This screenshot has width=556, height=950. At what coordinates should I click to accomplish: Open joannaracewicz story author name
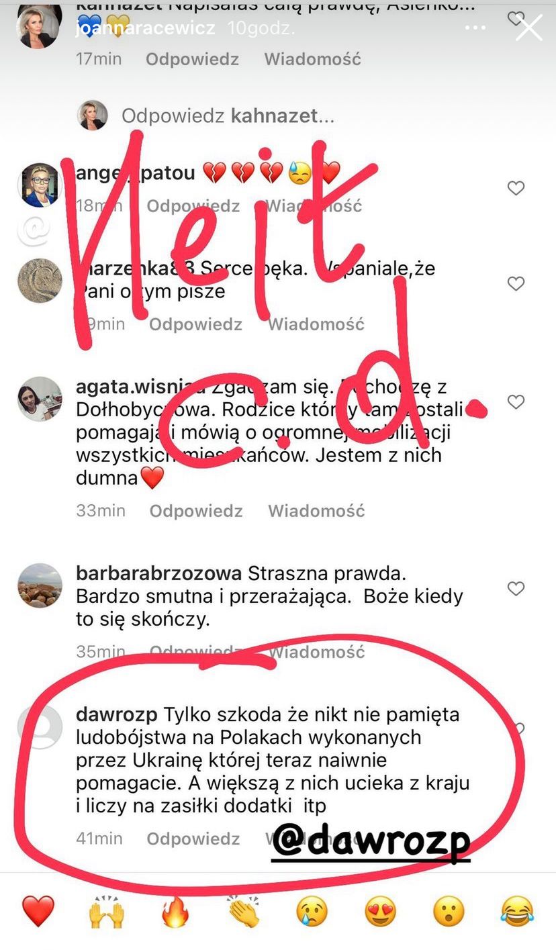(146, 28)
